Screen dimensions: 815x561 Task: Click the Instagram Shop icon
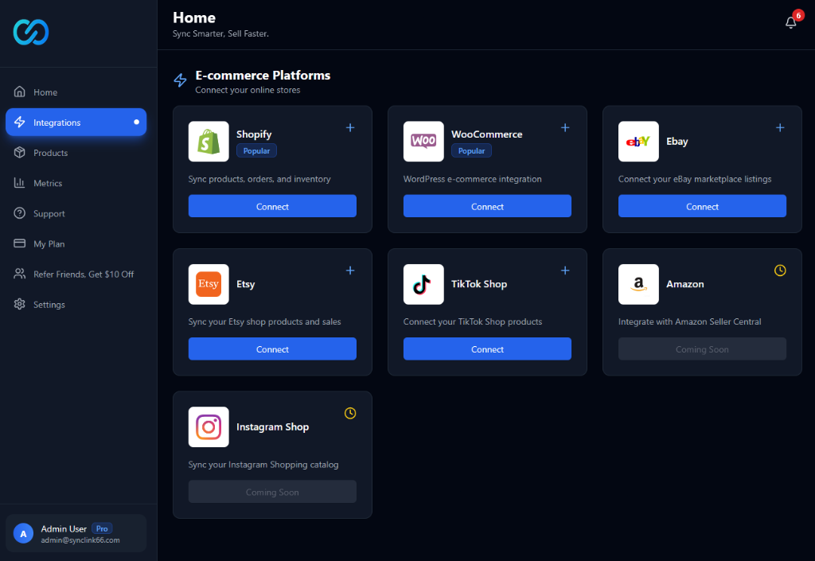(208, 427)
